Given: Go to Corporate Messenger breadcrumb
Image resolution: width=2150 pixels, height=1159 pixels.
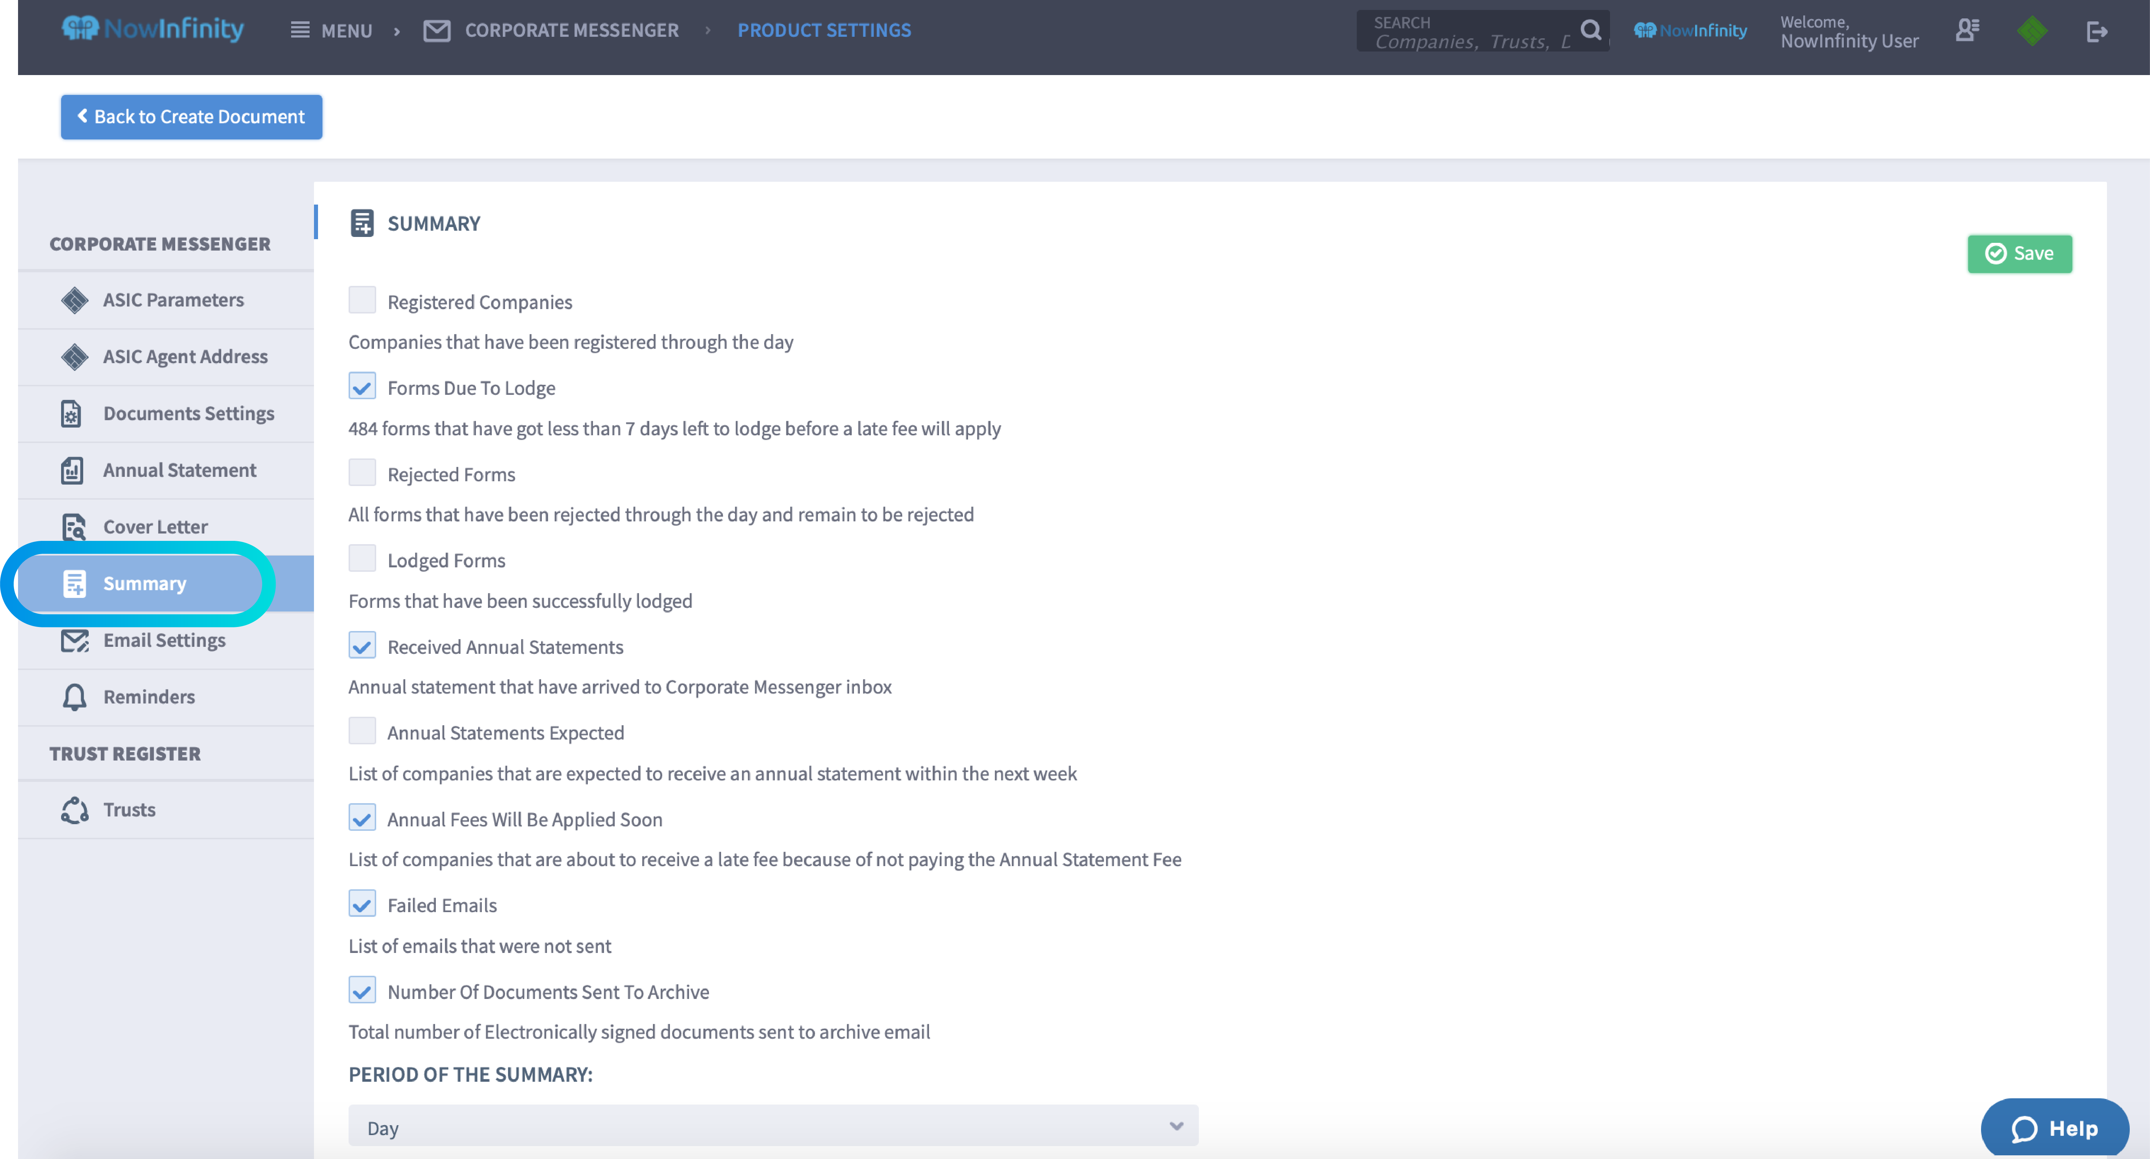Looking at the screenshot, I should pos(572,30).
